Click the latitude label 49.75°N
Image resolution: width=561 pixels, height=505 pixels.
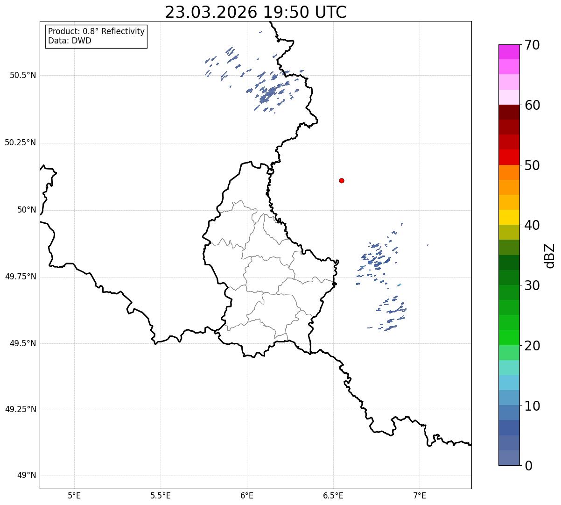click(20, 277)
